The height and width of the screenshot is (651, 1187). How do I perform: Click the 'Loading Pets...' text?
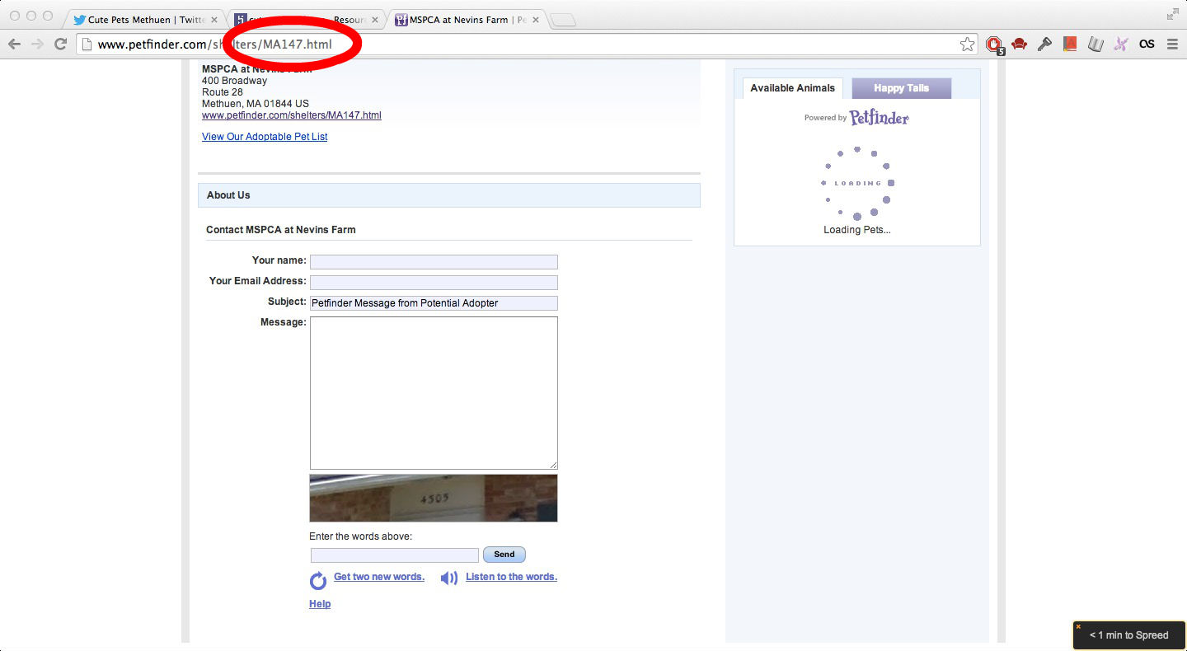click(x=857, y=230)
